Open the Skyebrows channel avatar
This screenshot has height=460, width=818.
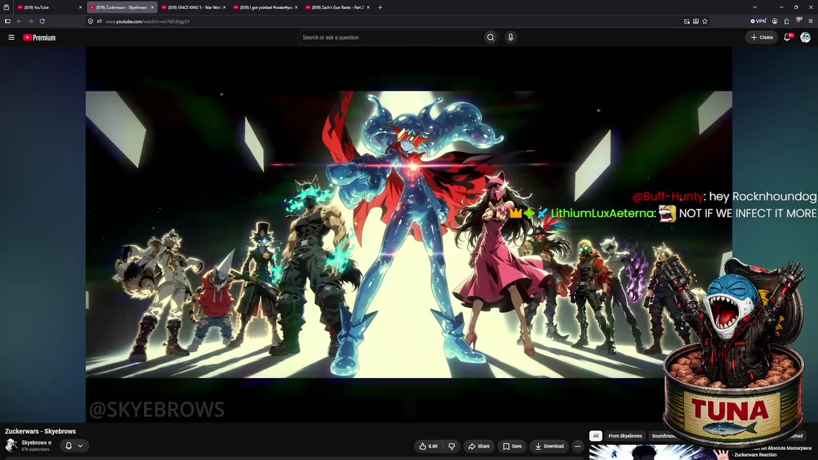[x=11, y=445]
